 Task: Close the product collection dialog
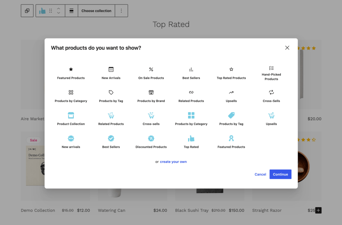point(287,48)
